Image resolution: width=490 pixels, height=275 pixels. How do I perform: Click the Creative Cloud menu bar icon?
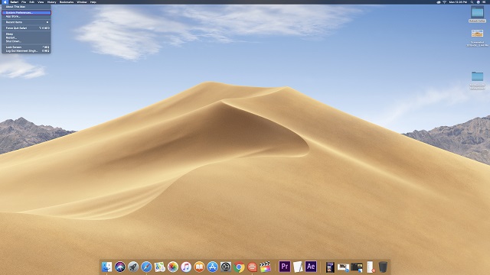click(439, 2)
